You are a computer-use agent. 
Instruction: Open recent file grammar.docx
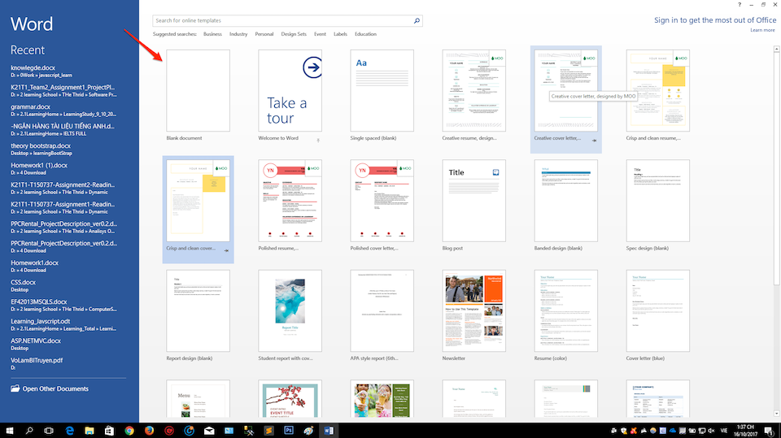63,110
